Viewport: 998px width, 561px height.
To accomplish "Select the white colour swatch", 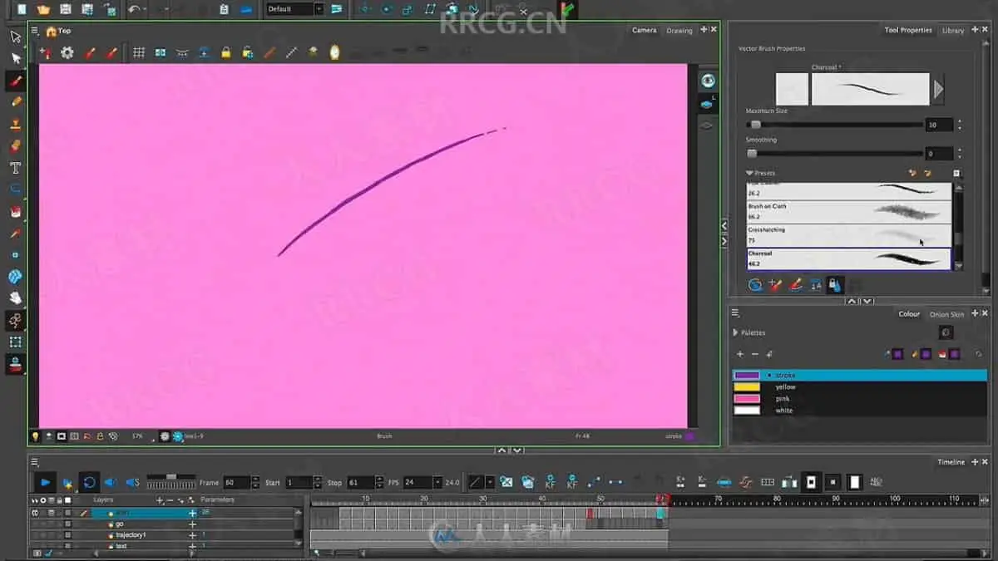I will [x=747, y=410].
